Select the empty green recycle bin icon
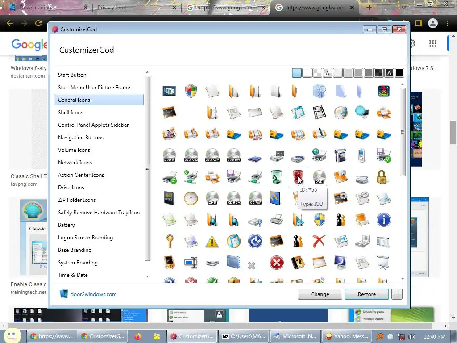The height and width of the screenshot is (343, 457). coord(276,177)
